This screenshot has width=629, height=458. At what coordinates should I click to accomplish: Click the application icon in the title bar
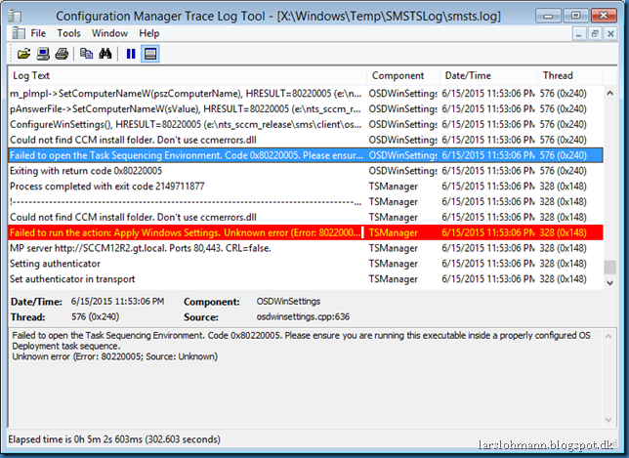click(x=15, y=16)
